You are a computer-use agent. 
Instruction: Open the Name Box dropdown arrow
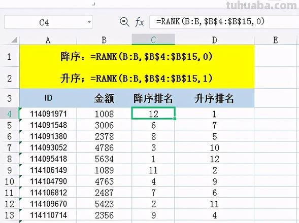[89, 22]
